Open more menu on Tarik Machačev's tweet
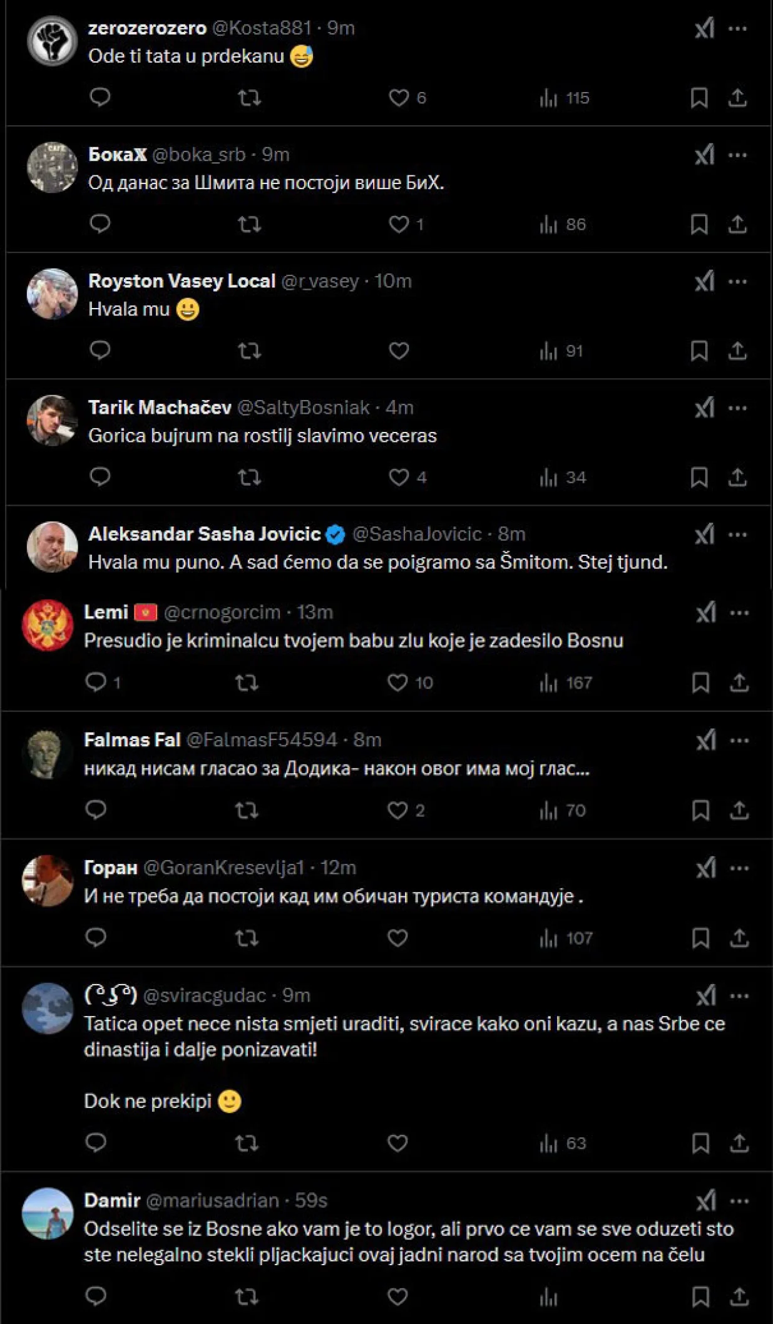Image resolution: width=773 pixels, height=1324 pixels. [739, 408]
